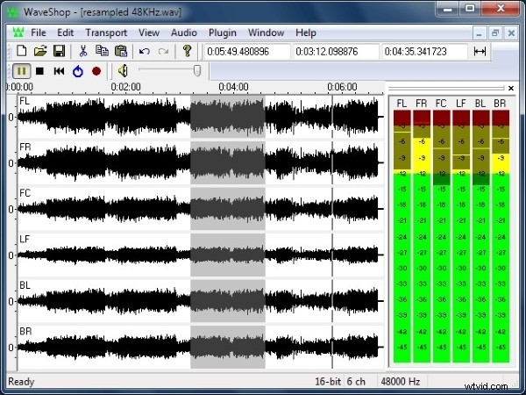Click the 0:02:00 mark on the time ruler
526x395 pixels.
[x=125, y=87]
